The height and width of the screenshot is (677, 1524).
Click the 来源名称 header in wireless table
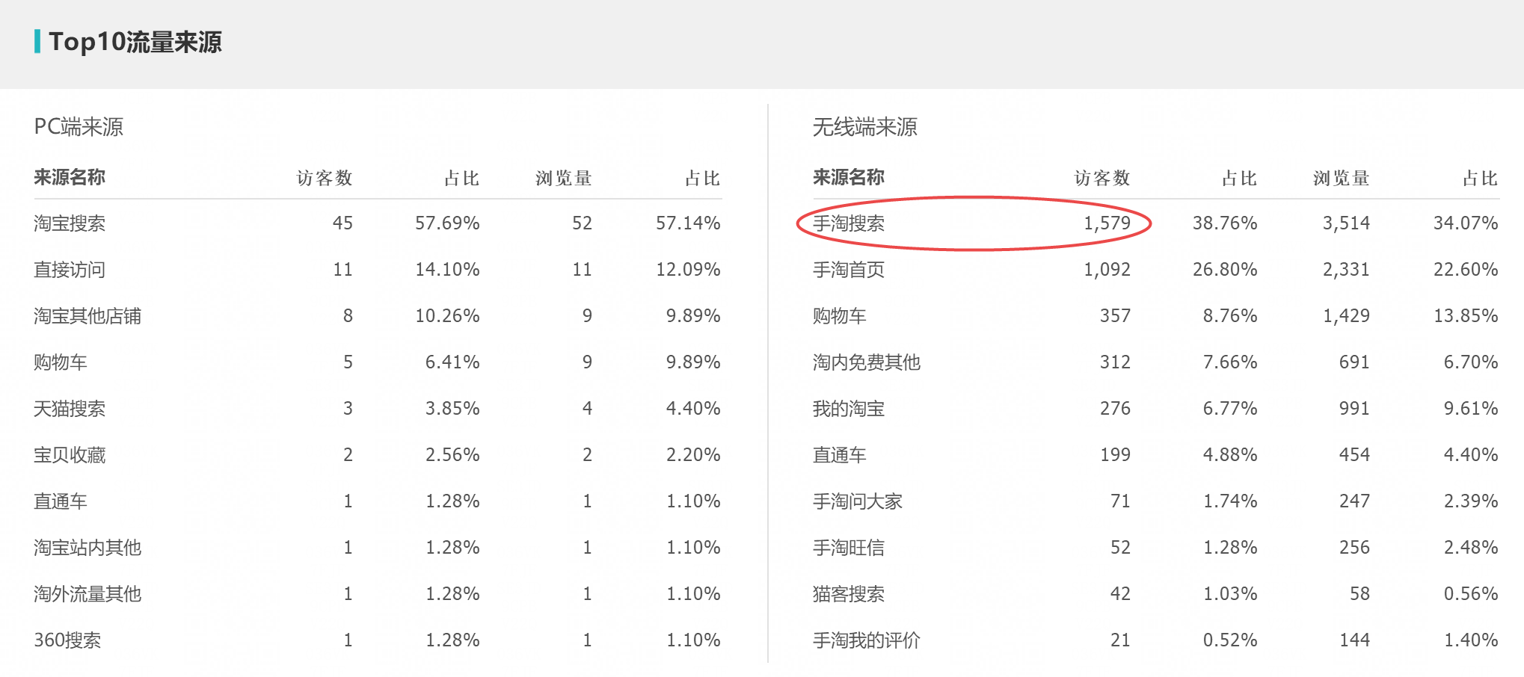point(848,177)
